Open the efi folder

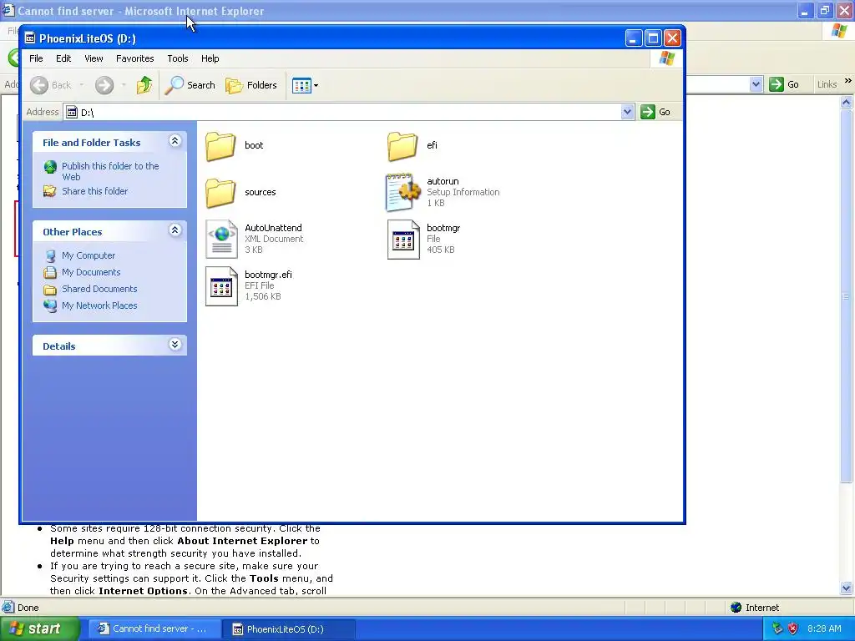[x=402, y=146]
